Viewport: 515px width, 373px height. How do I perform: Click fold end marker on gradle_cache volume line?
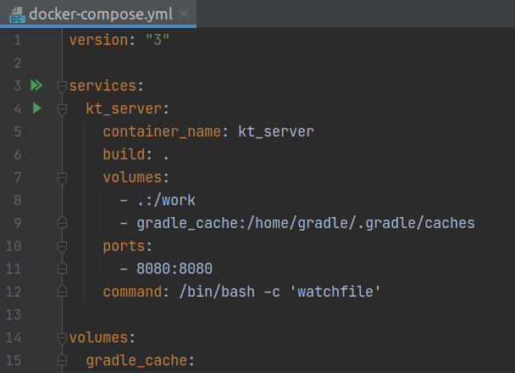[62, 223]
